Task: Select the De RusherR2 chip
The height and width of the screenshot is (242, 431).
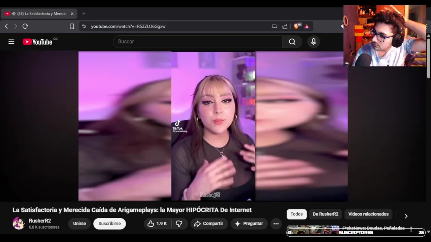Action: click(325, 214)
